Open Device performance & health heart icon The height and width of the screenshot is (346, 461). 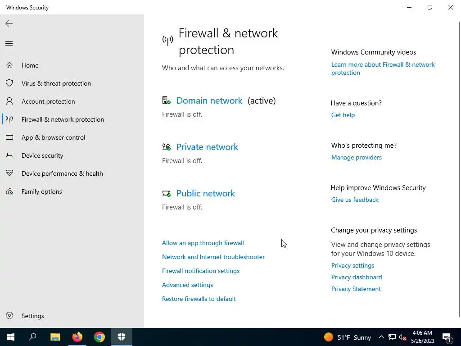point(9,173)
